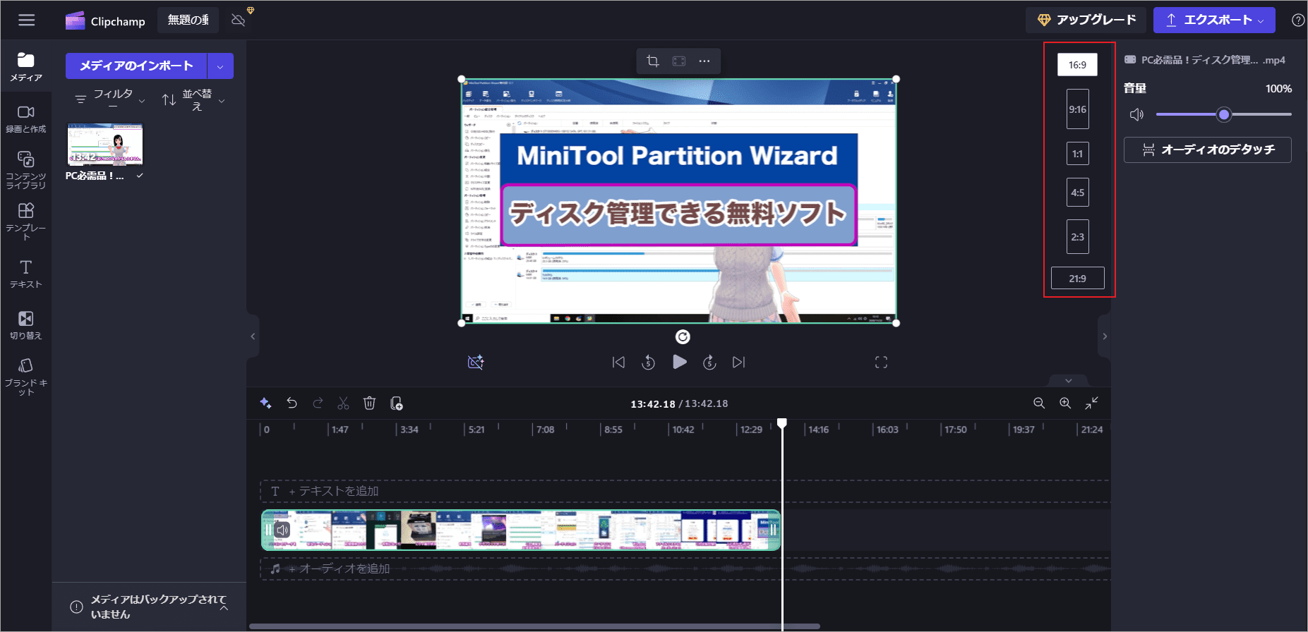Collapse the left media panel
Screen dimensions: 1308x632
point(253,336)
